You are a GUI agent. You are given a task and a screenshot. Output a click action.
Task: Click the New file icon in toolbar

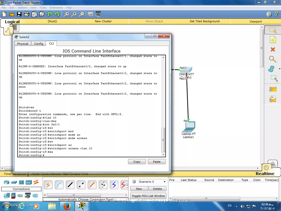pyautogui.click(x=4, y=14)
